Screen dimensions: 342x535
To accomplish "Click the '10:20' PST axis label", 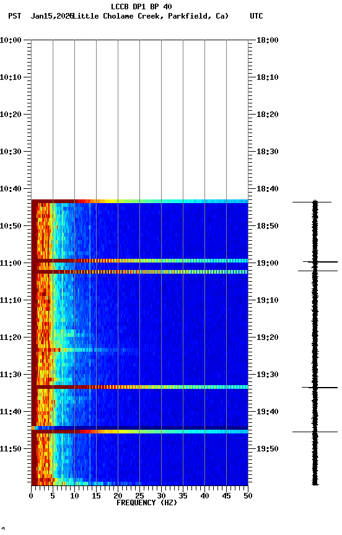I will coord(11,115).
